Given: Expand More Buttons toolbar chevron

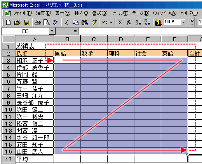Looking at the screenshot, I should (192, 22).
